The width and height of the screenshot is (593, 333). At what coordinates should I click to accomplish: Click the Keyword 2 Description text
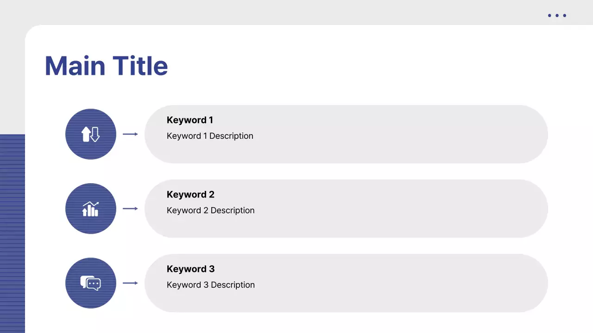pyautogui.click(x=210, y=210)
